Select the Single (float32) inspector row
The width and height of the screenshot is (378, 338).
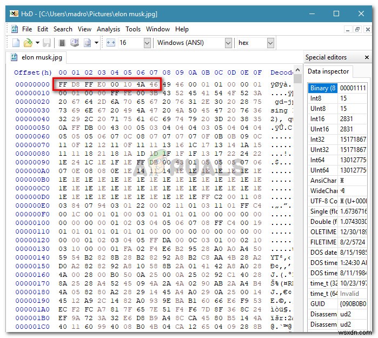(x=337, y=211)
